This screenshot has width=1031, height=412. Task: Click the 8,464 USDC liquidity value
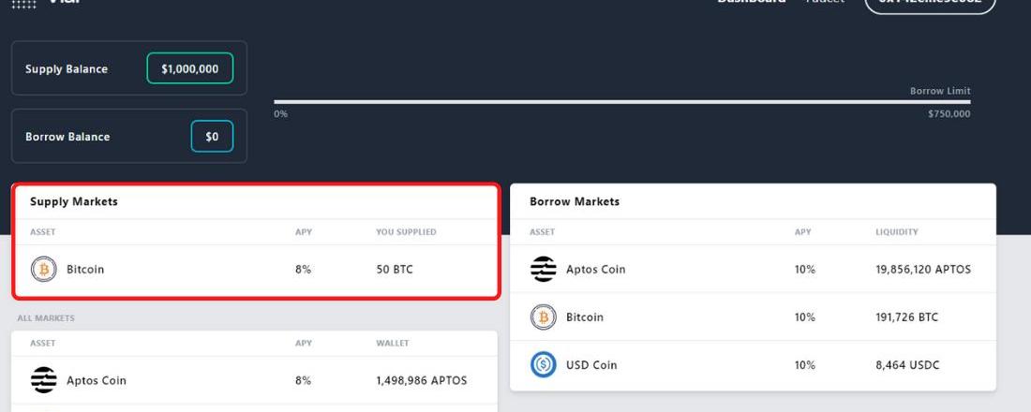(x=907, y=365)
